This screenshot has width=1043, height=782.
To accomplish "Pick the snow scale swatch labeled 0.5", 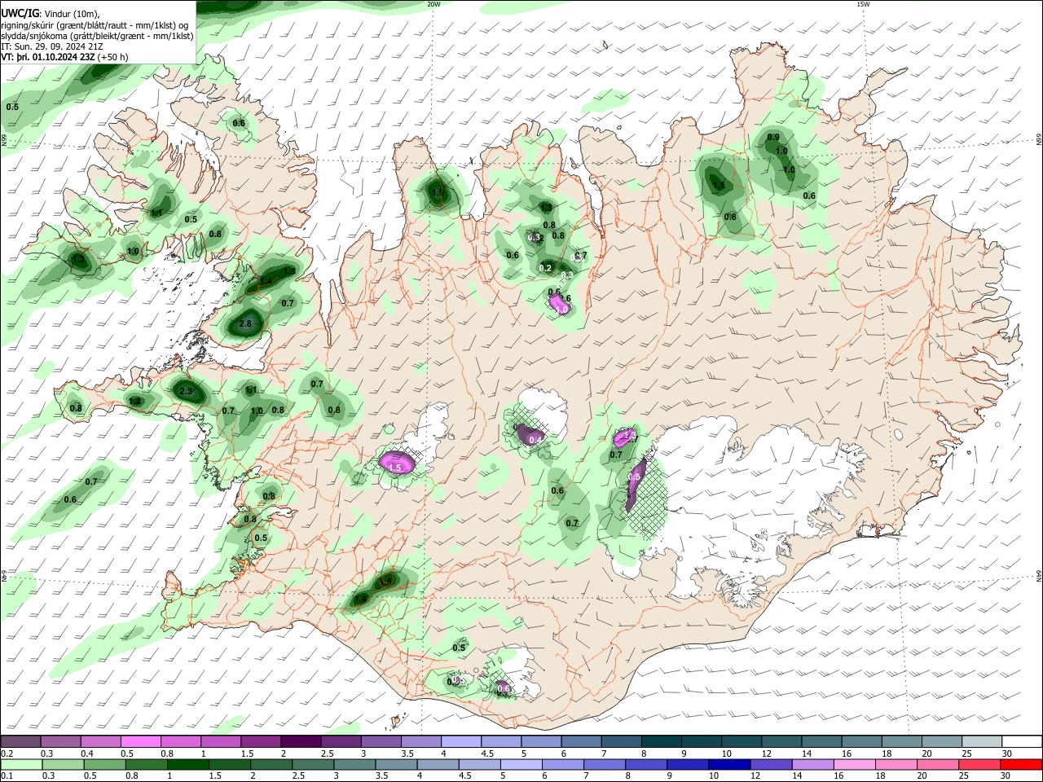I will pyautogui.click(x=140, y=741).
